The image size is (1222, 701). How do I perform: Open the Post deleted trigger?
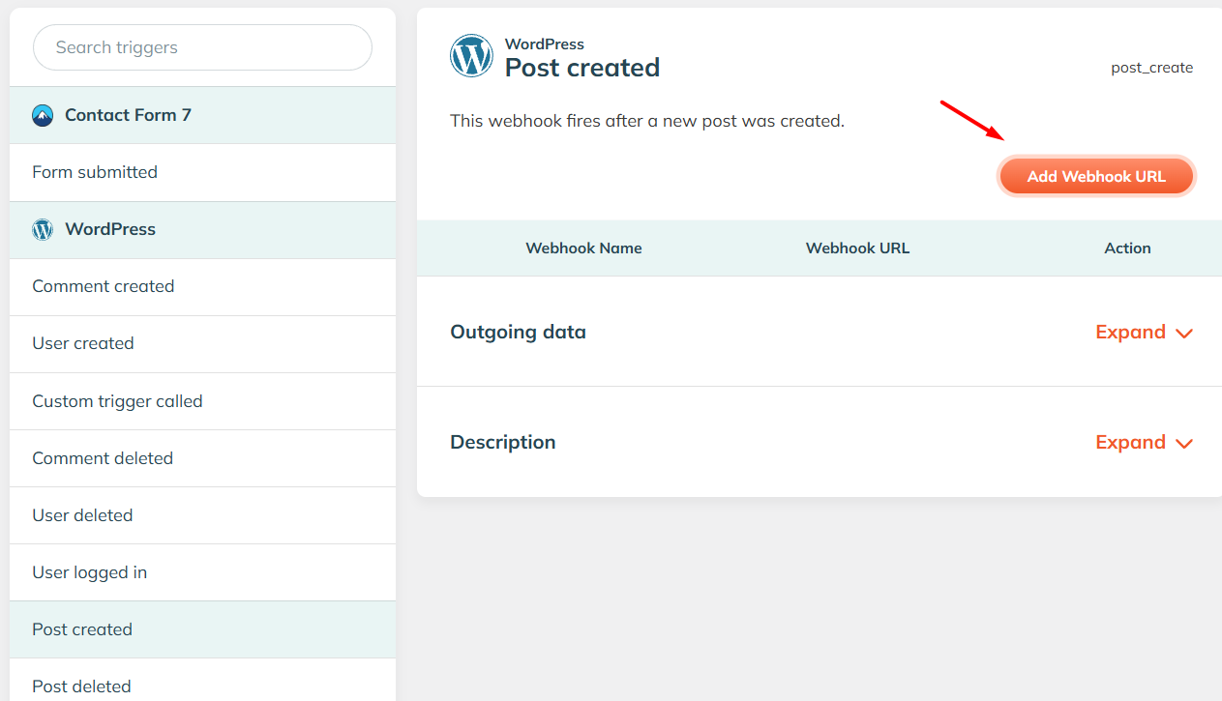pos(81,686)
